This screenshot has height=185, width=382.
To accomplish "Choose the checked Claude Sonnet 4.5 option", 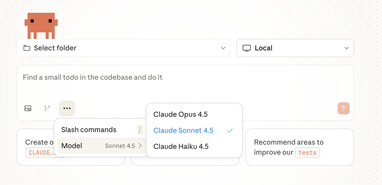I will coord(183,131).
